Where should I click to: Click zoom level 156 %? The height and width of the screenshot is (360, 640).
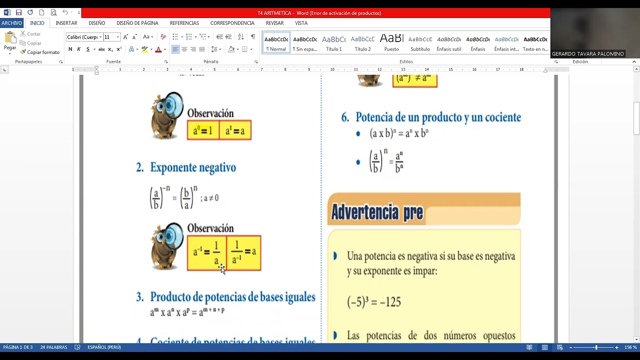630,347
